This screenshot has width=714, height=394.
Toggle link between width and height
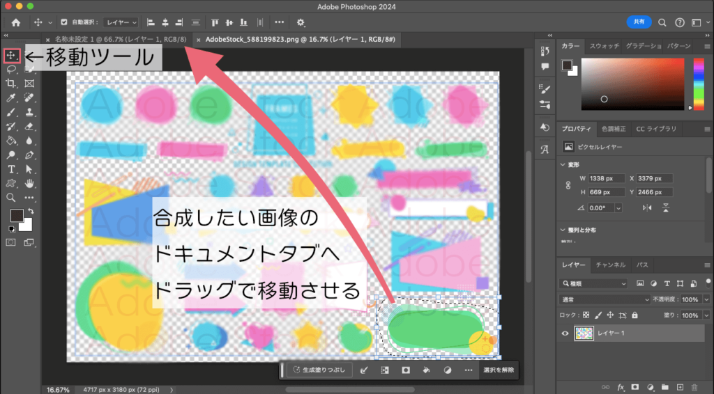(568, 185)
